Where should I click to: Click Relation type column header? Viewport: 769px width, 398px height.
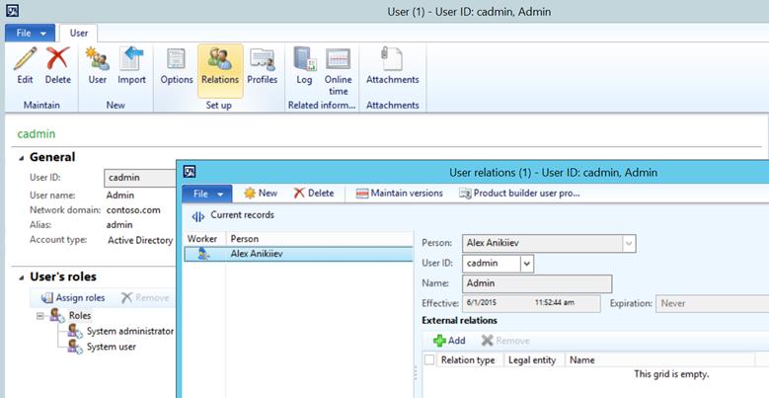[x=469, y=360]
